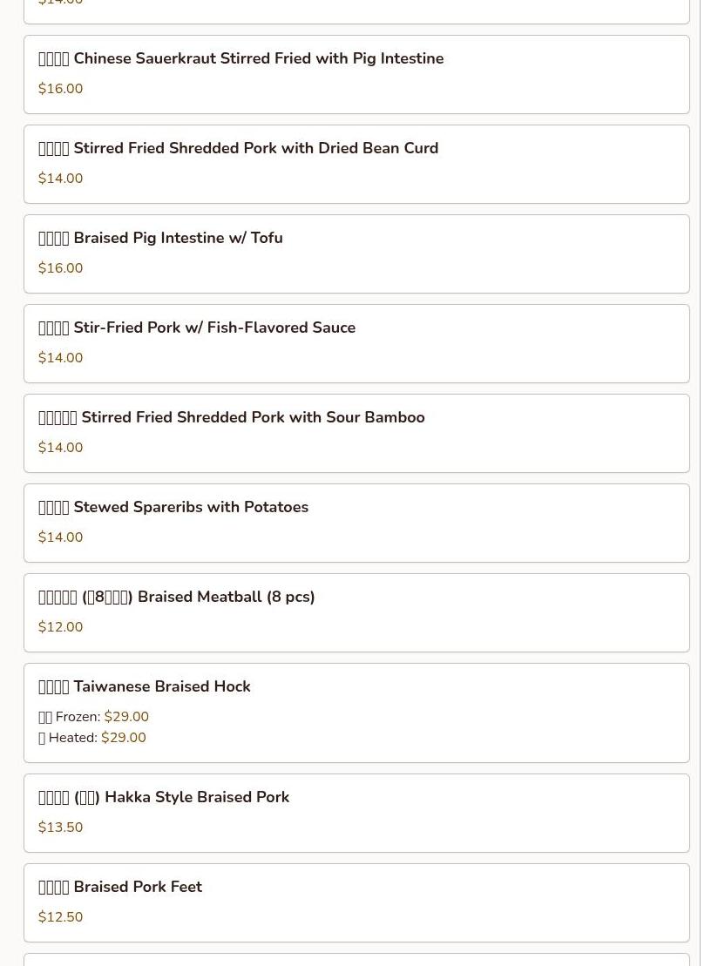Choose Braised Meatball (8 pcs) item

click(356, 613)
